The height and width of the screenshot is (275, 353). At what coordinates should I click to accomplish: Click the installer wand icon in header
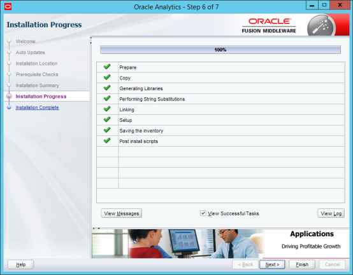pos(321,25)
